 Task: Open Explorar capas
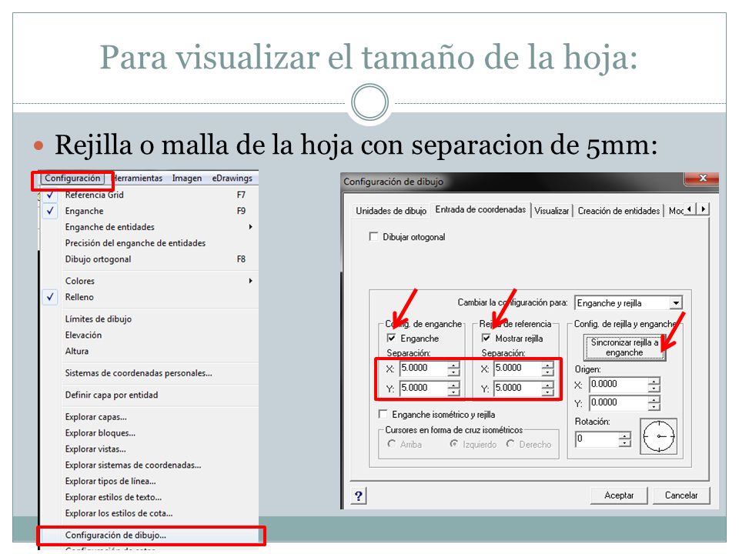[149, 417]
